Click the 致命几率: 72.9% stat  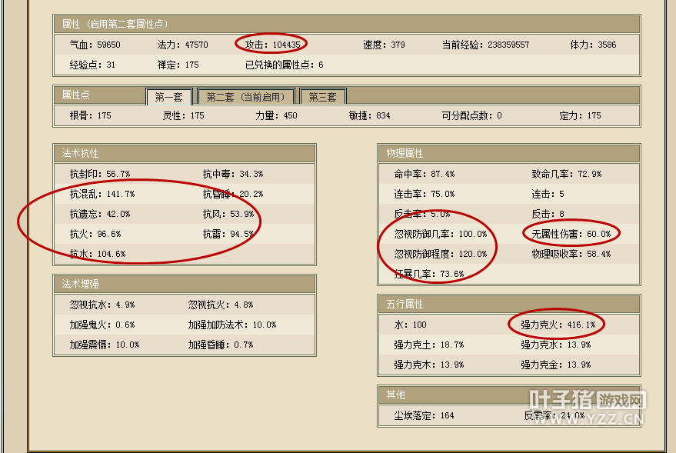(566, 174)
